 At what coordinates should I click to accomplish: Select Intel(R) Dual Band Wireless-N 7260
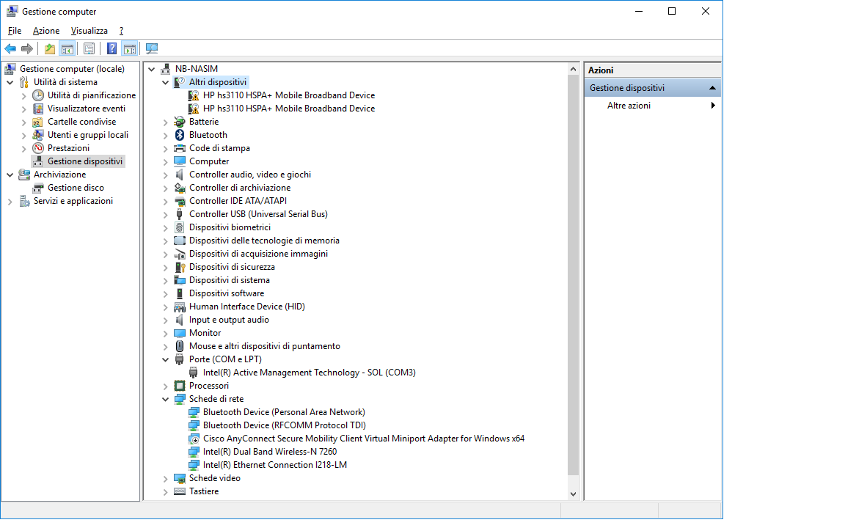pyautogui.click(x=269, y=452)
